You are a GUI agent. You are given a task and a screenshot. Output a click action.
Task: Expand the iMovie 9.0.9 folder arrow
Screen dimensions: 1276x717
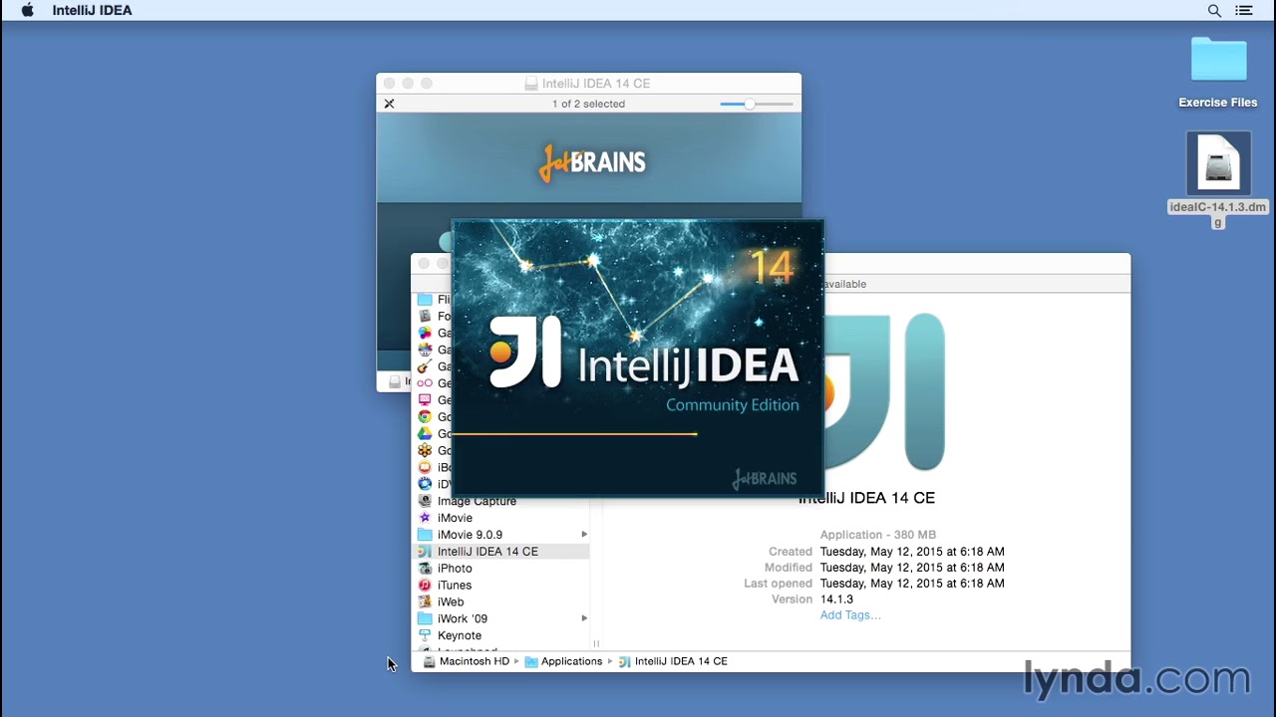(x=584, y=535)
